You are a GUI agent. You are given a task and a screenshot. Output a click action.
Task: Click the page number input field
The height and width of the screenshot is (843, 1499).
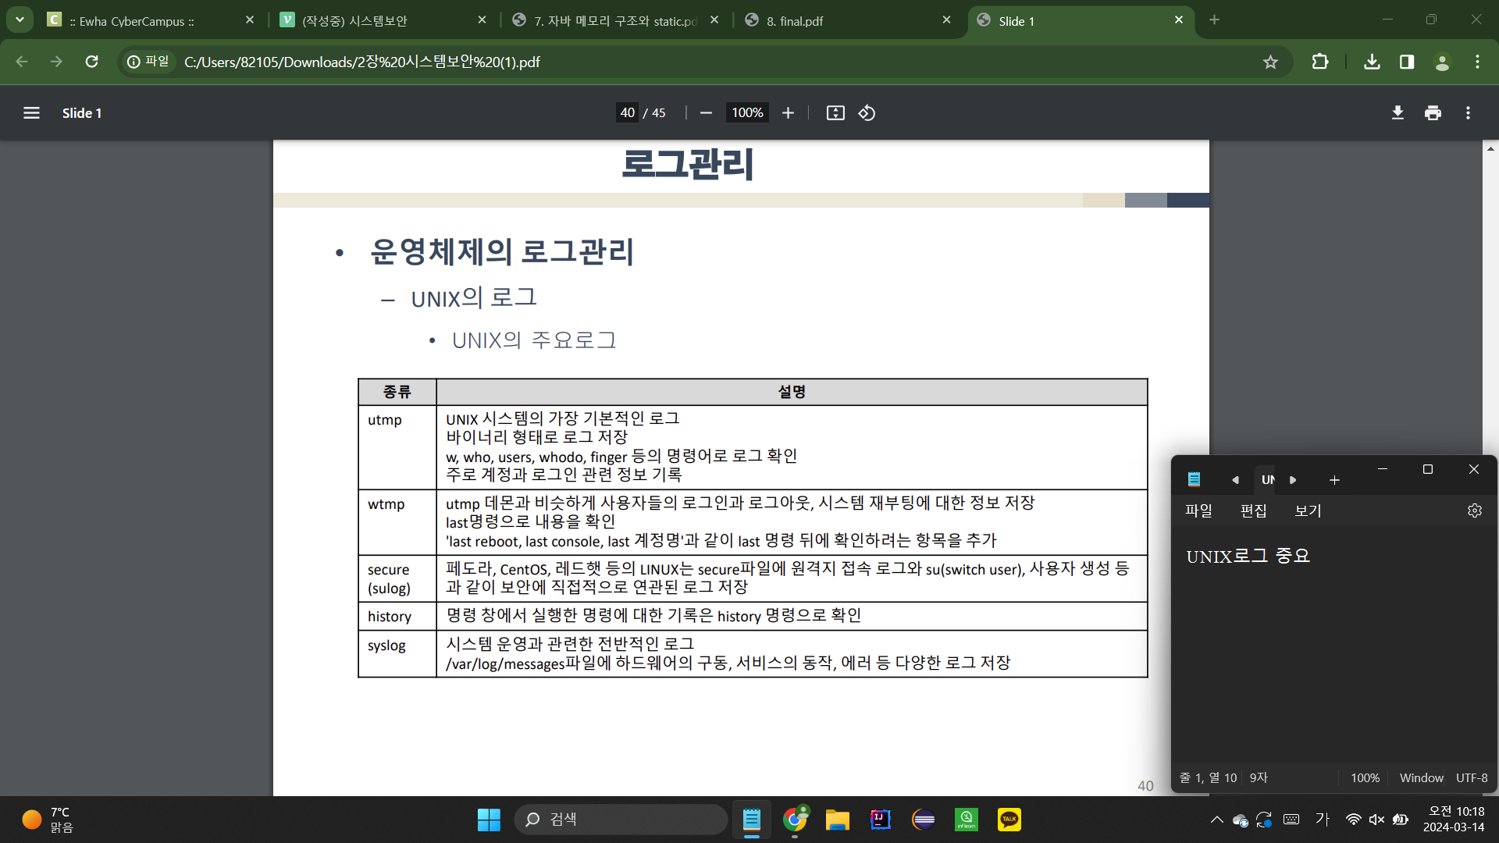coord(627,113)
